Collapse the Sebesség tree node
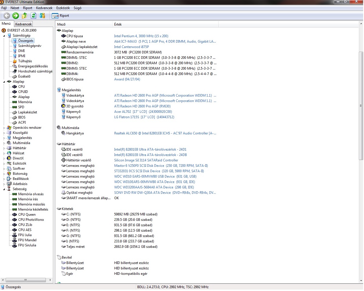This screenshot has height=291, width=364. click(4, 189)
